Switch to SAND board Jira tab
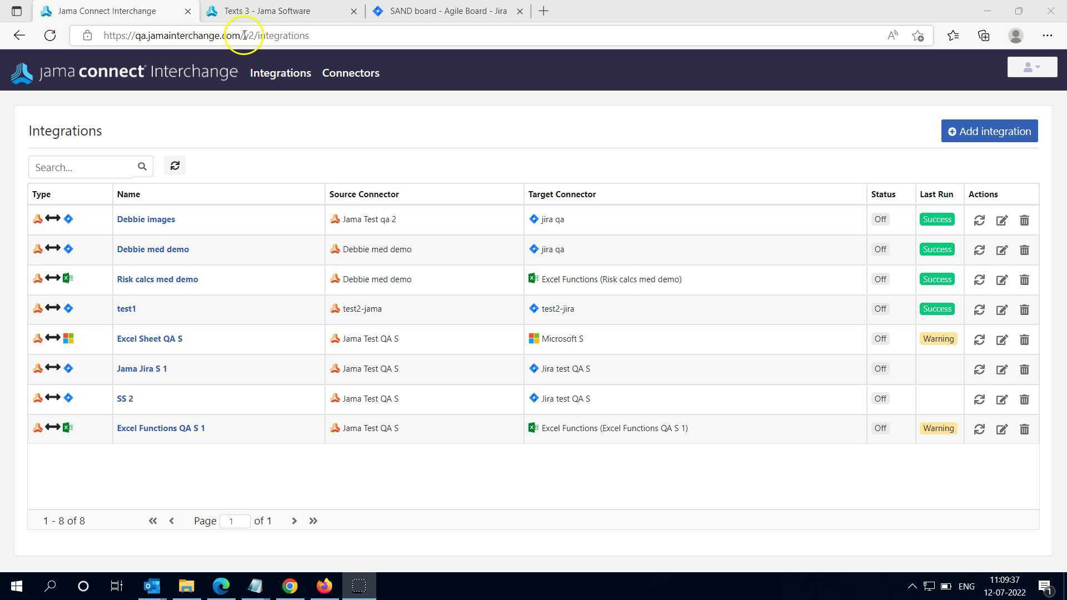This screenshot has width=1067, height=600. (448, 11)
